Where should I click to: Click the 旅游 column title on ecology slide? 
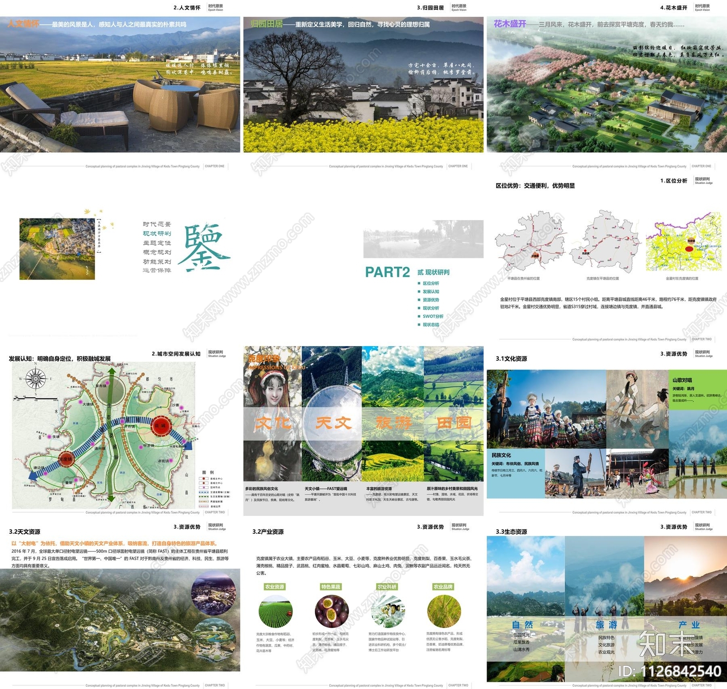click(x=606, y=625)
